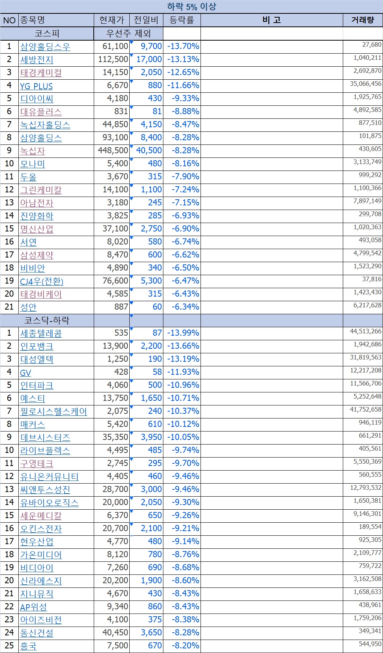Open the 비디아이 stock link
Screen dimensions: 383x653
pos(37,568)
